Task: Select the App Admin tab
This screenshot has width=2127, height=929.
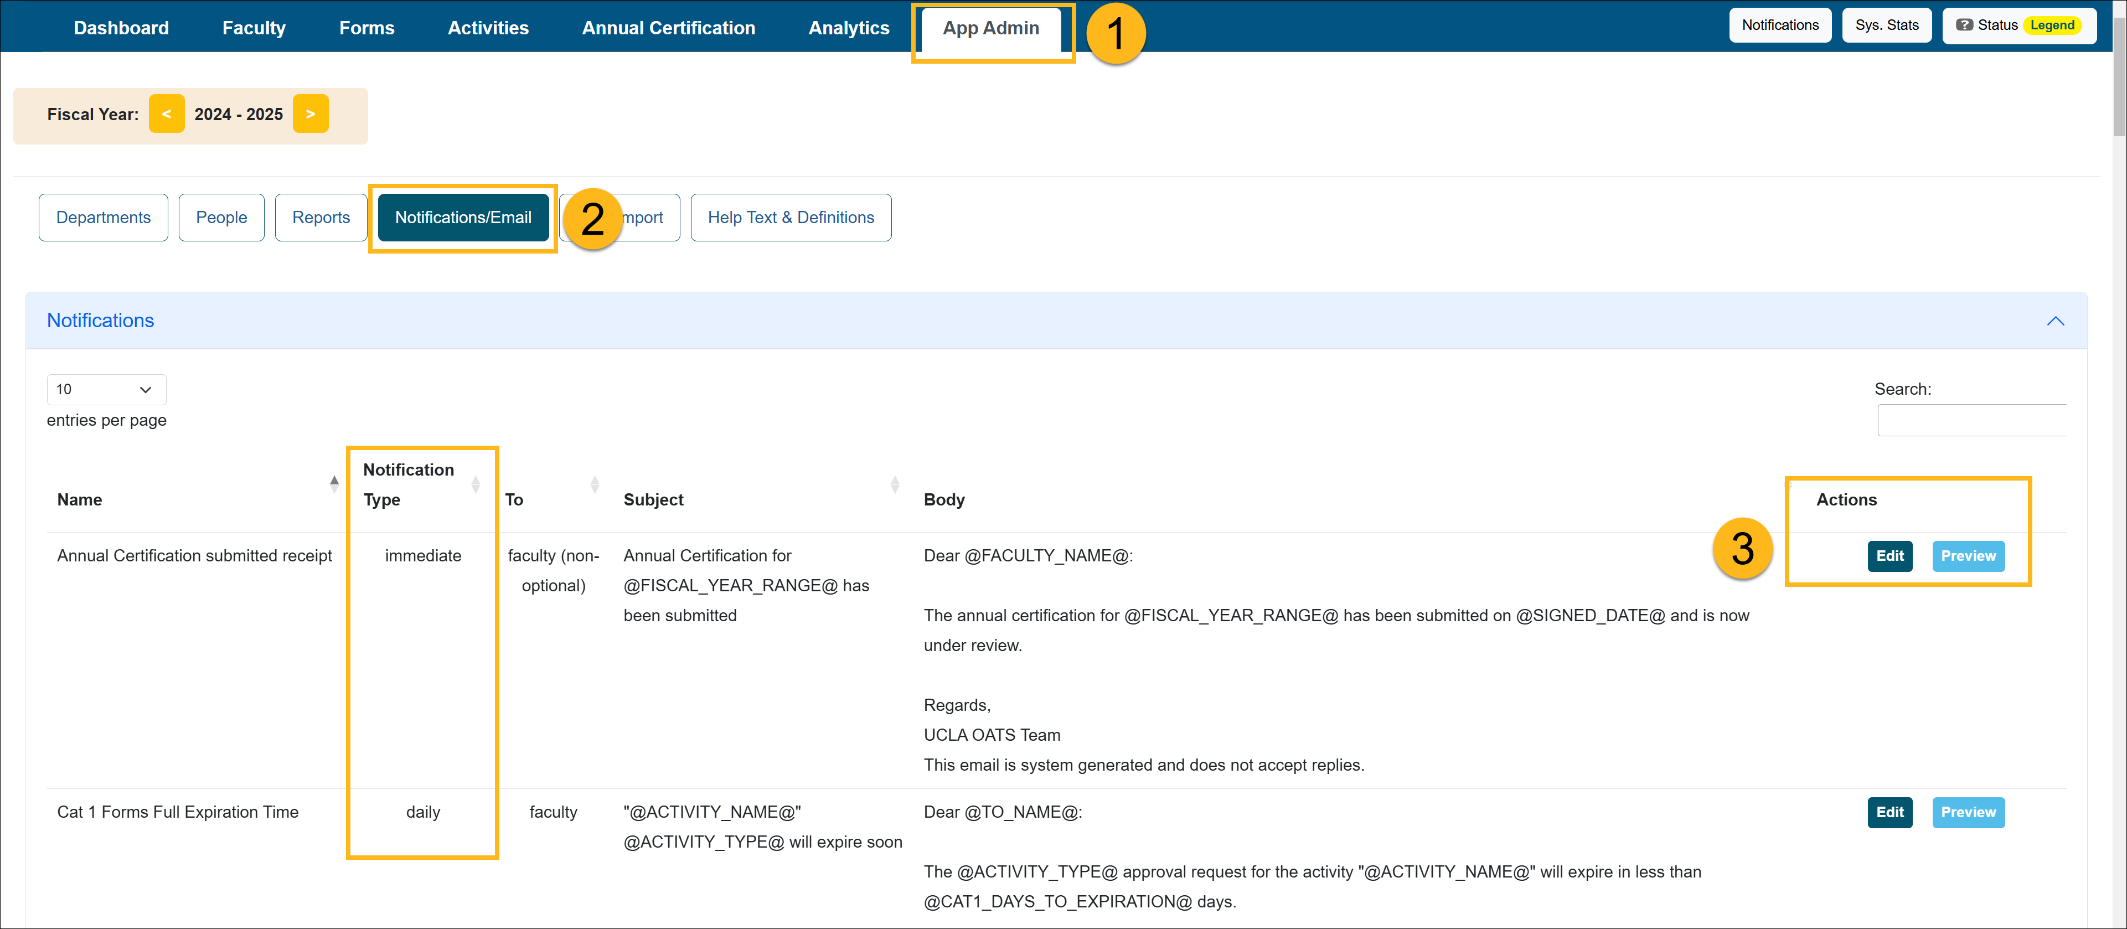Action: point(991,29)
